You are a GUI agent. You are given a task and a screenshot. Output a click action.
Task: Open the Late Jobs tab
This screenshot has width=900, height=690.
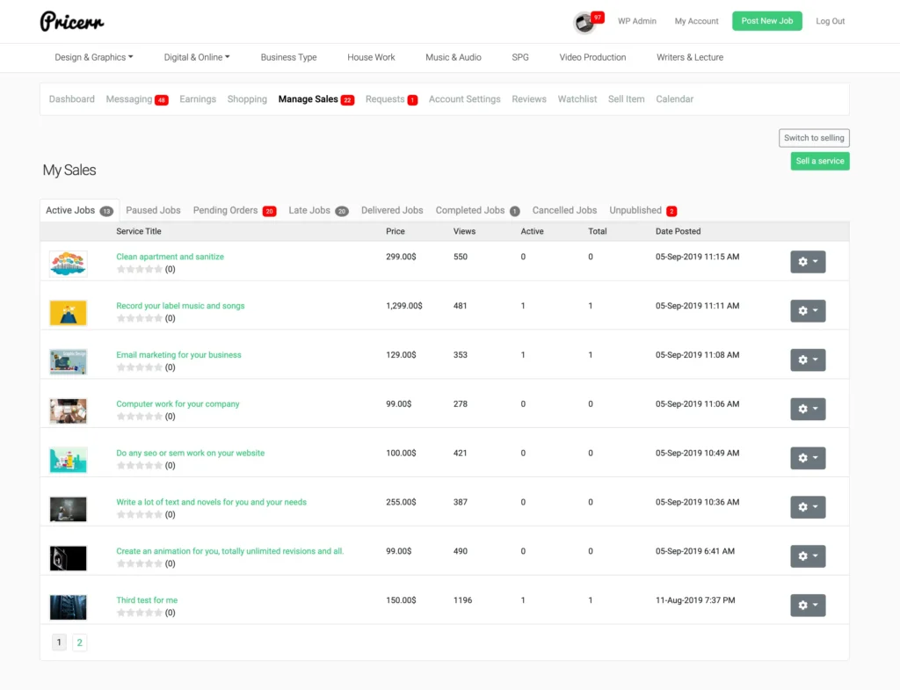(x=318, y=211)
